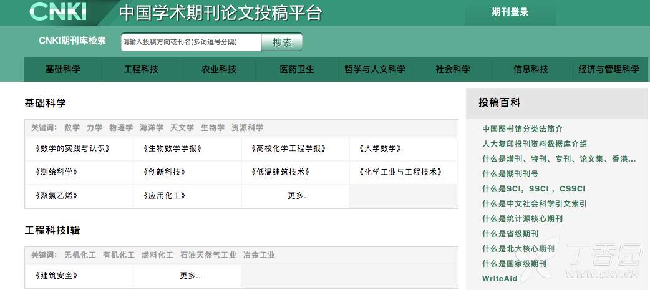
Task: Open 什么是北大核心期刊 article
Action: point(518,249)
